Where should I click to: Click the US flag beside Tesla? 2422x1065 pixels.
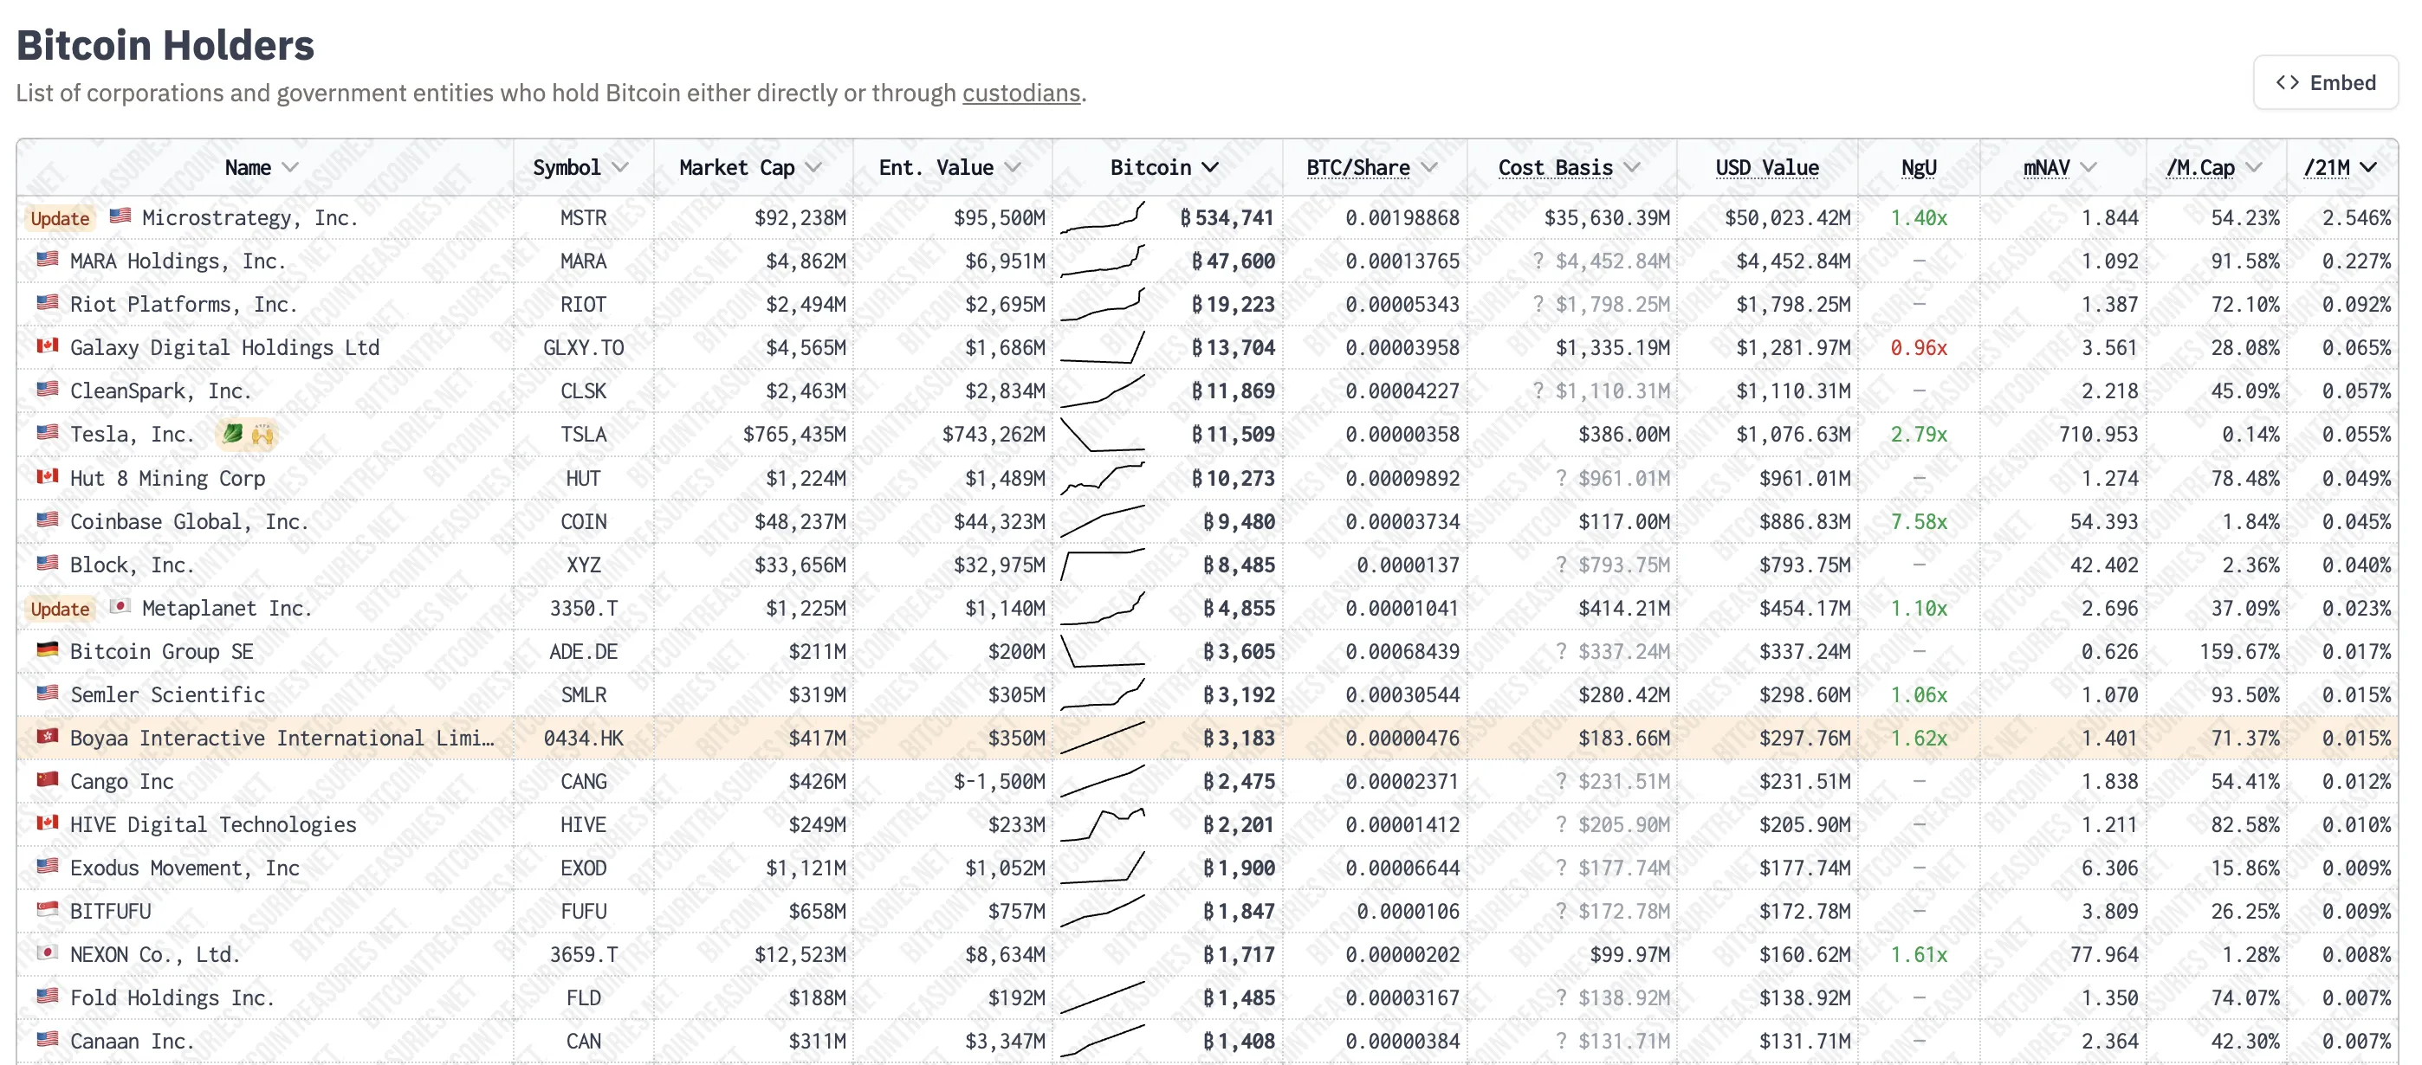(x=47, y=431)
